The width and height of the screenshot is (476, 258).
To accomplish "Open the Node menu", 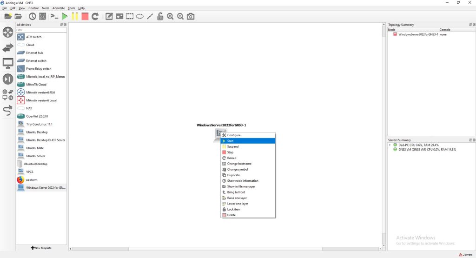I will tap(45, 8).
